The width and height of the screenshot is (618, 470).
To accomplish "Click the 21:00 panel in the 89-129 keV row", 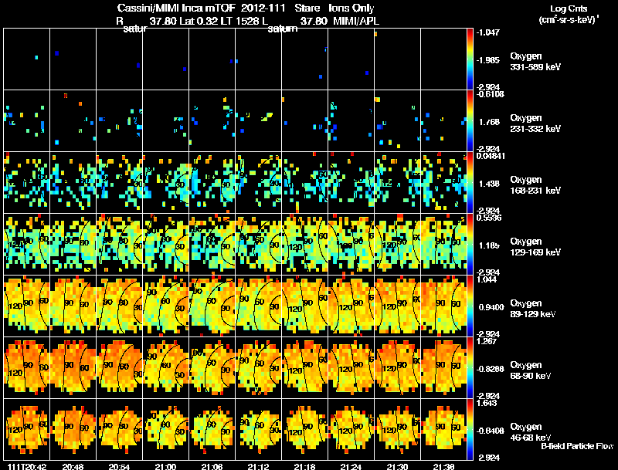I will [x=165, y=306].
